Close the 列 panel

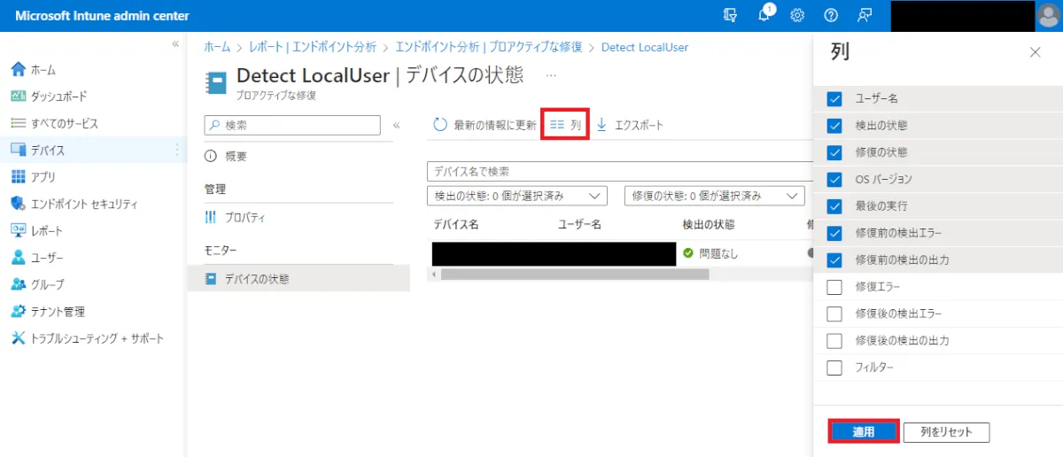coord(1035,52)
